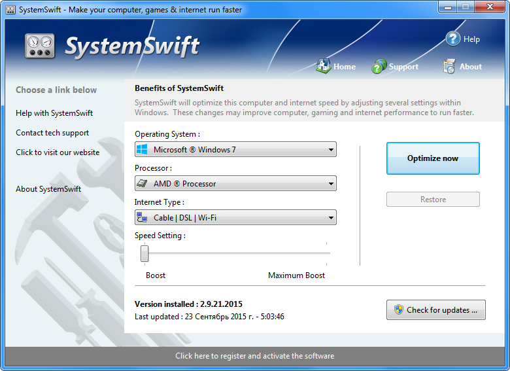Image resolution: width=510 pixels, height=371 pixels.
Task: Close the SystemSwift window
Action: coord(490,7)
